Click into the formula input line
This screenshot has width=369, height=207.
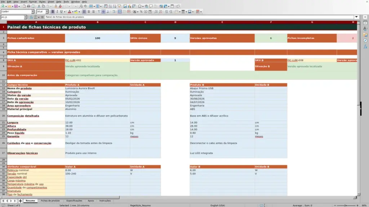[199, 17]
